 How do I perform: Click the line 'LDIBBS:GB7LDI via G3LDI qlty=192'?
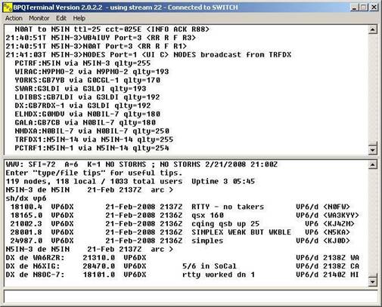coord(87,97)
